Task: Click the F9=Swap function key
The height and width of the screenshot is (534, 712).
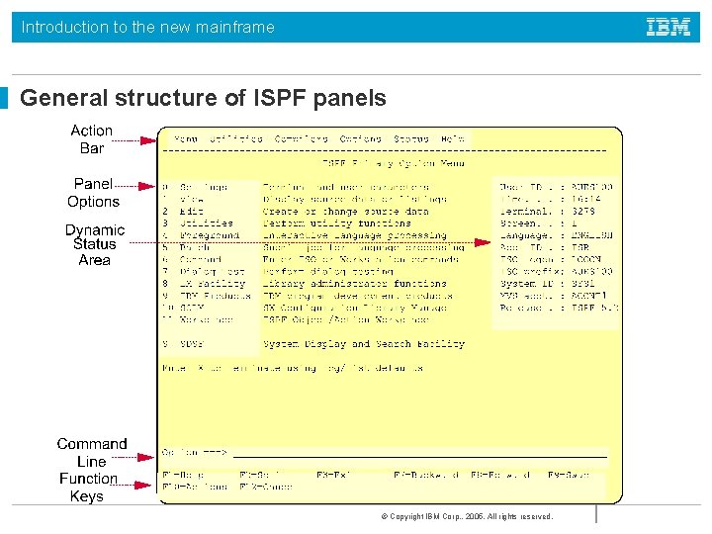Action: [x=569, y=475]
